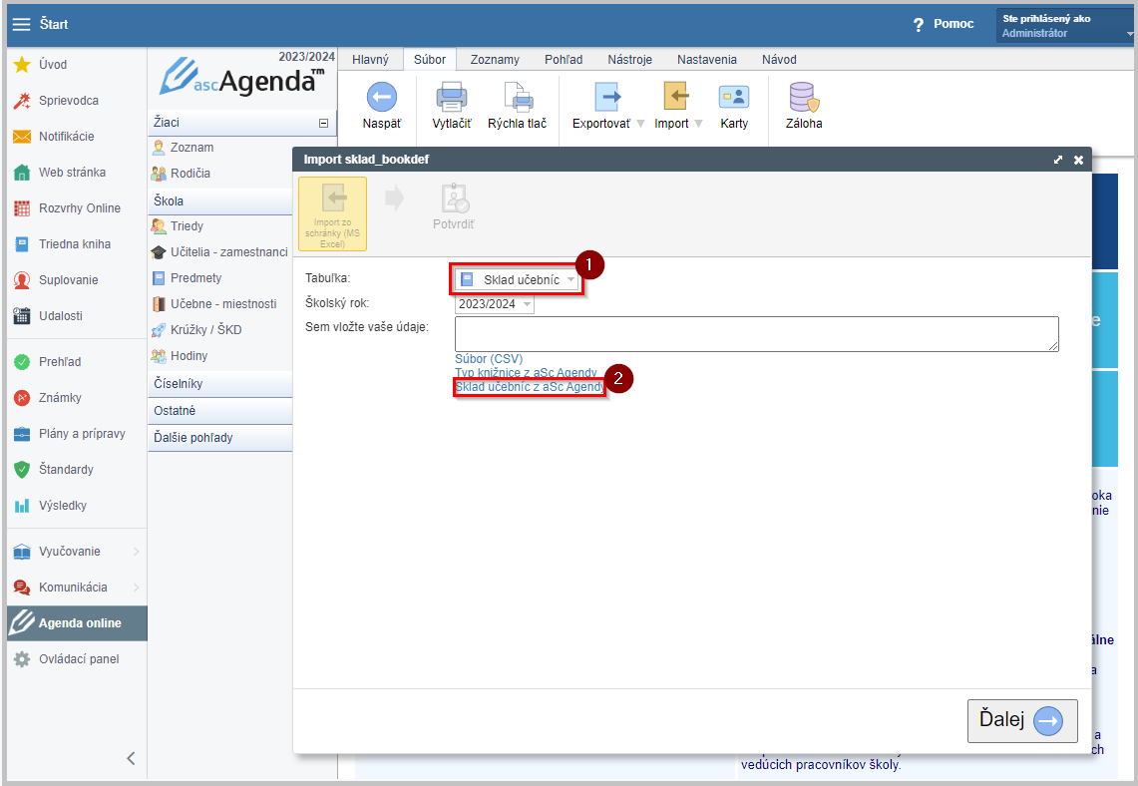Select the Súbor tab
This screenshot has height=786, width=1138.
pos(430,60)
